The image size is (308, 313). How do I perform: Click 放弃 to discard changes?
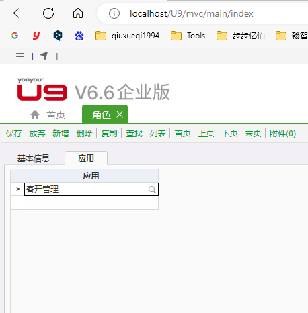pyautogui.click(x=37, y=134)
